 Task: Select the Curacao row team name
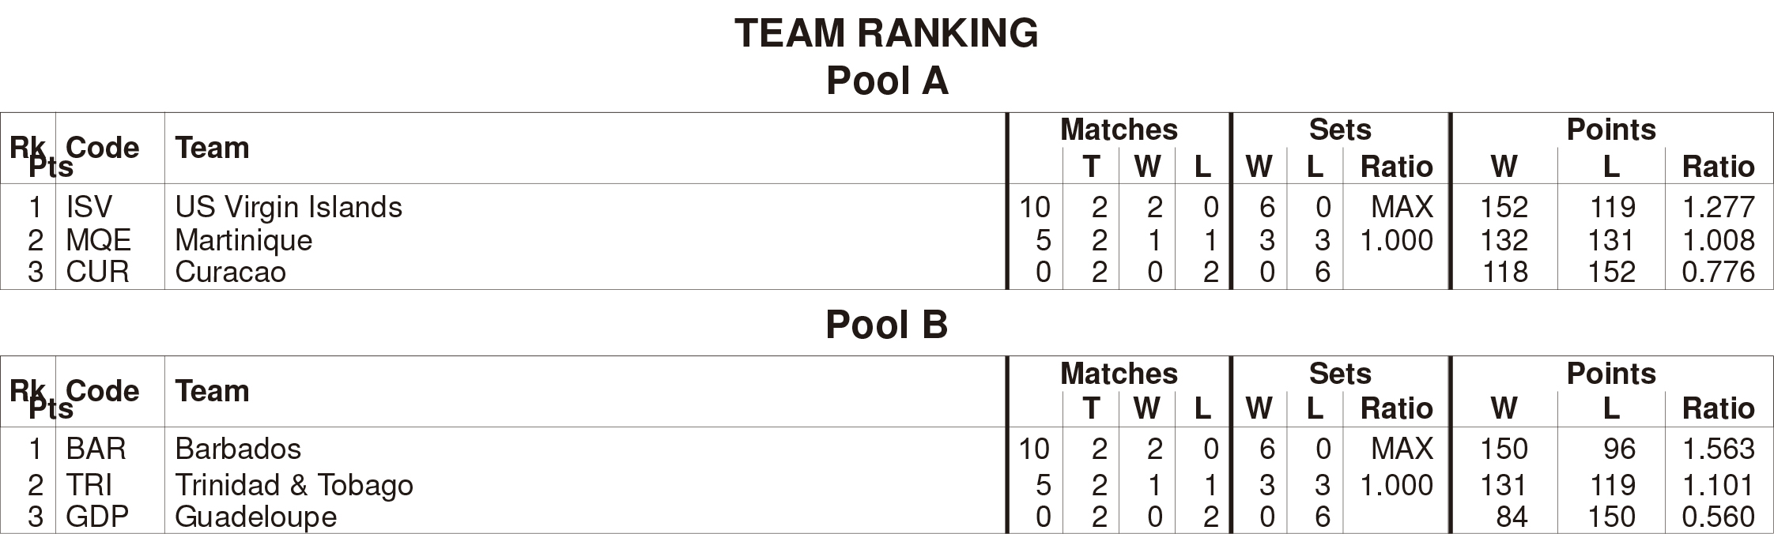(x=230, y=272)
